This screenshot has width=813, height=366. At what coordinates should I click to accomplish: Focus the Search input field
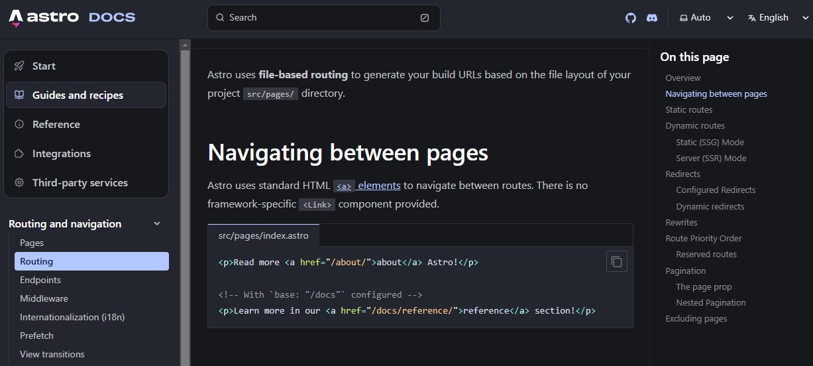click(x=324, y=18)
